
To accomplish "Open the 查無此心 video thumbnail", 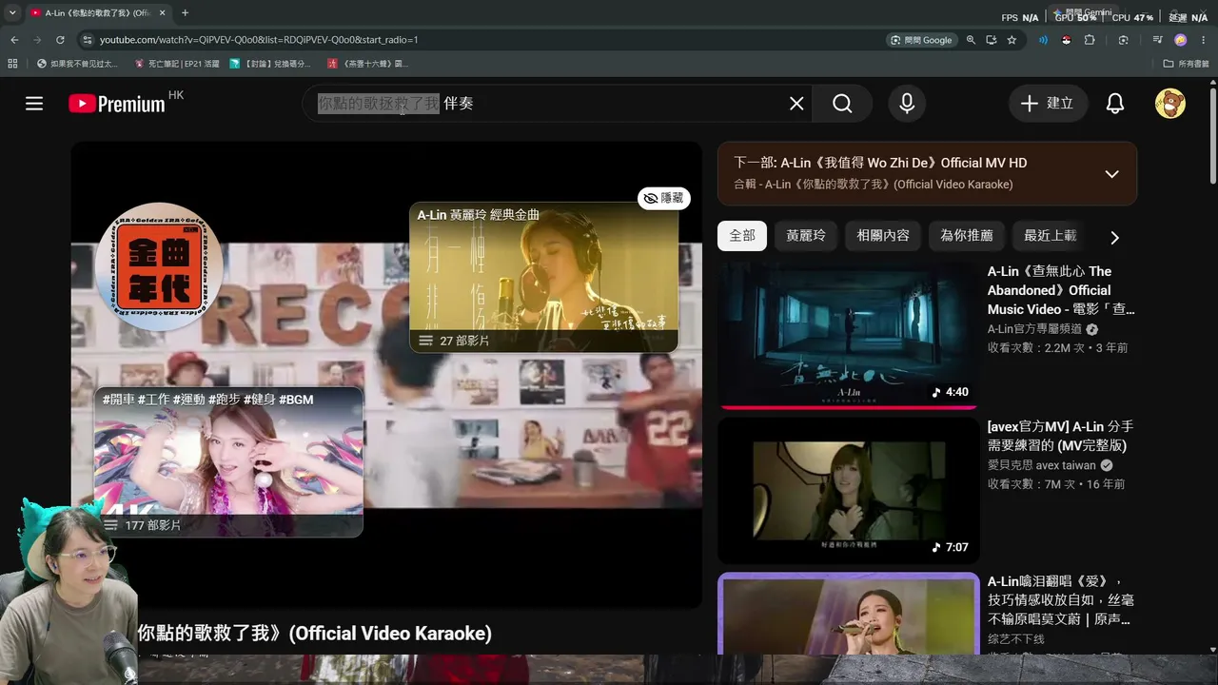I will pos(848,336).
